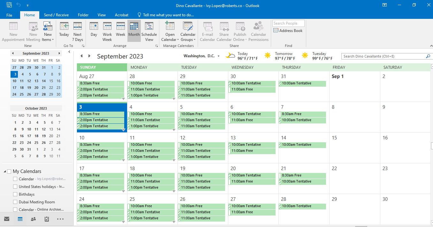433x227 pixels.
Task: Open Ribbon Display Options
Action: click(385, 5)
